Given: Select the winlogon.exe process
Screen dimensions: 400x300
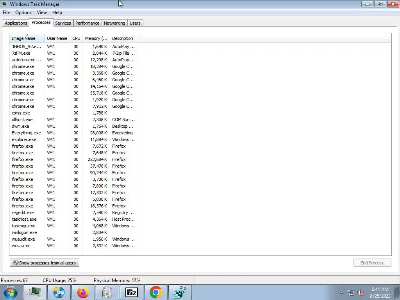Looking at the screenshot, I should (x=74, y=232).
